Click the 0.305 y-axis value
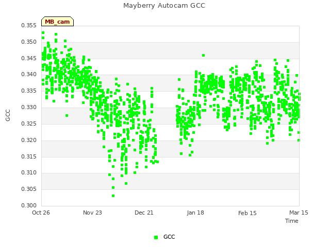The image size is (330, 247). (x=29, y=189)
